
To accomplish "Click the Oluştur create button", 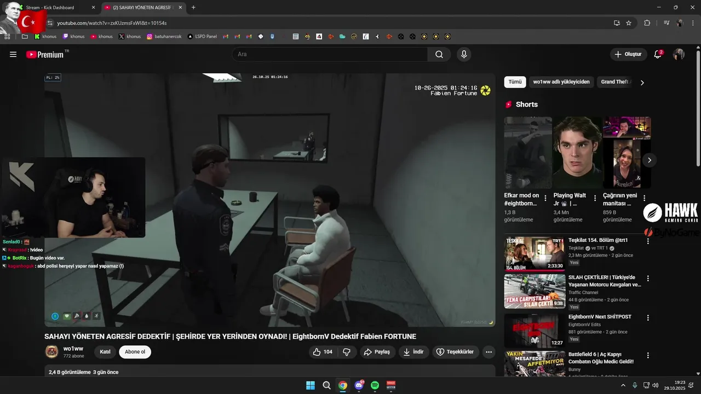I will (x=628, y=54).
